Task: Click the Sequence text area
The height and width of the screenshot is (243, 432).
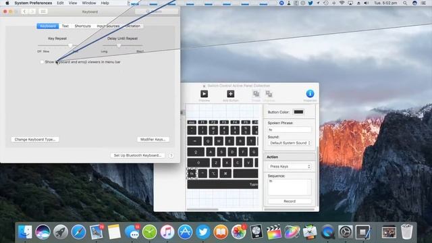Action: 290,188
